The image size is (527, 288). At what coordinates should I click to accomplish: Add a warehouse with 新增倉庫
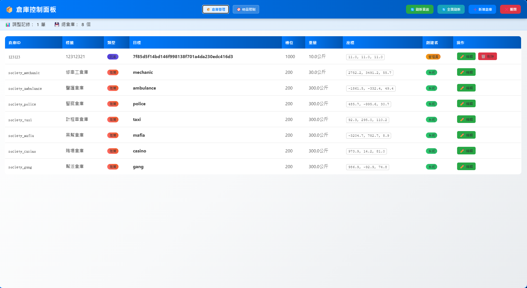tap(482, 9)
